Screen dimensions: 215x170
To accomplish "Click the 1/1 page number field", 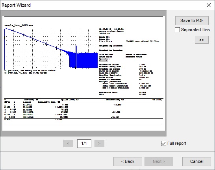I will click(x=84, y=144).
